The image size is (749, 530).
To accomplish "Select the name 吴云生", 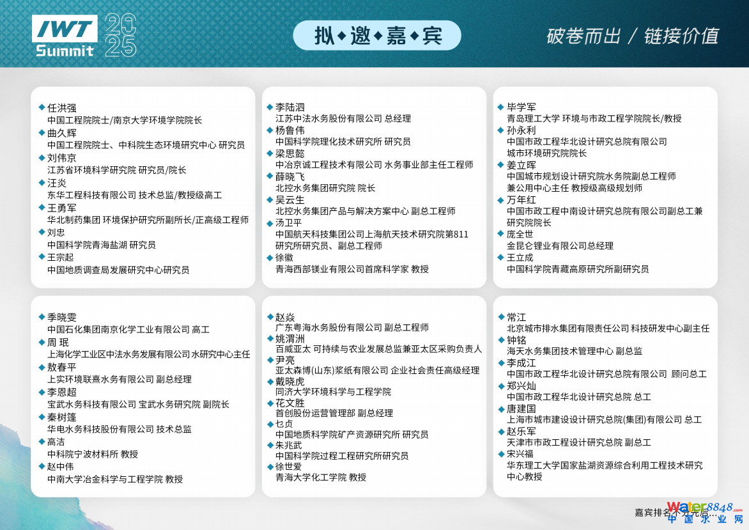I will click(290, 199).
